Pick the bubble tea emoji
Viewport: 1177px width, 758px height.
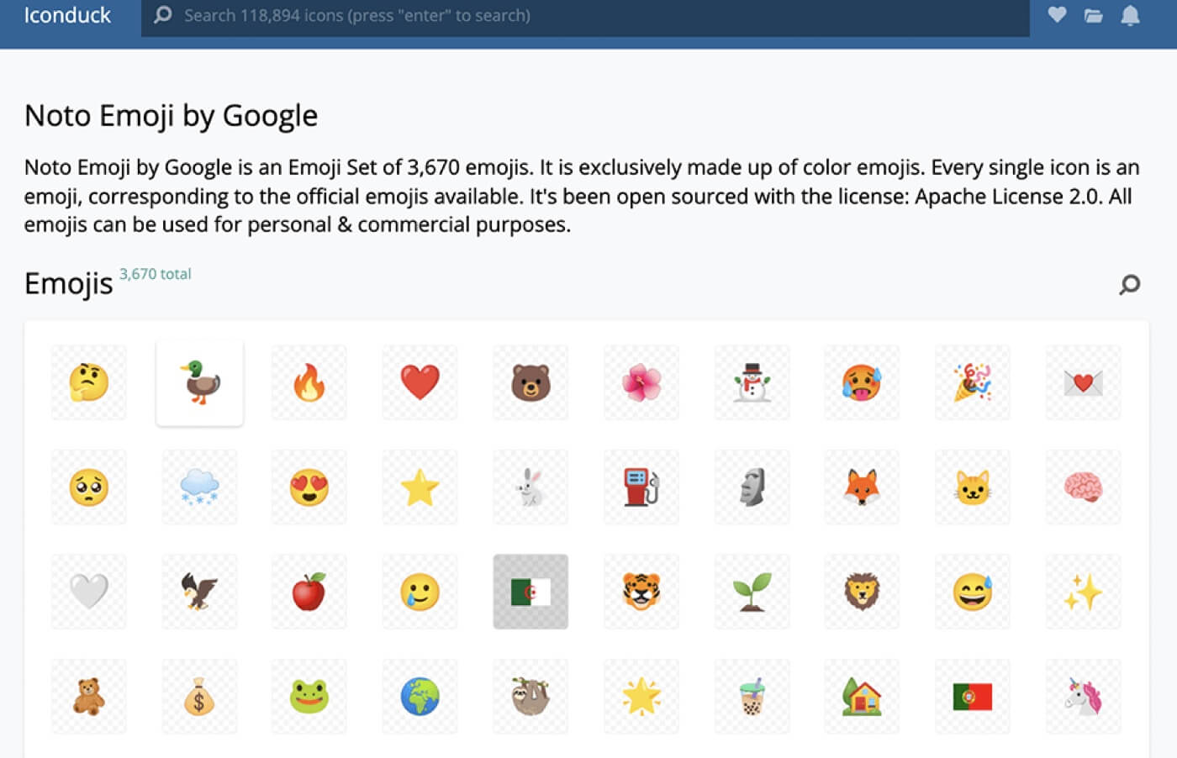(752, 697)
